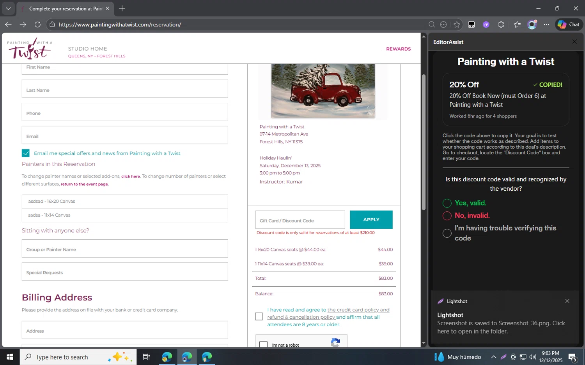Open the browser extensions puzzle icon
The width and height of the screenshot is (585, 365).
[x=501, y=25]
